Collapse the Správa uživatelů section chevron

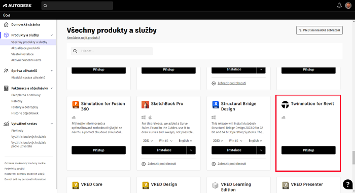tap(52, 70)
